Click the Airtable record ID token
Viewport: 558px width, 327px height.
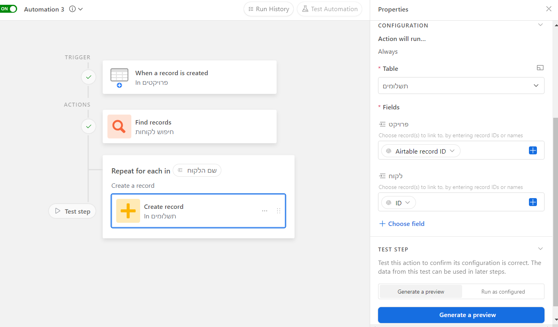pyautogui.click(x=421, y=151)
